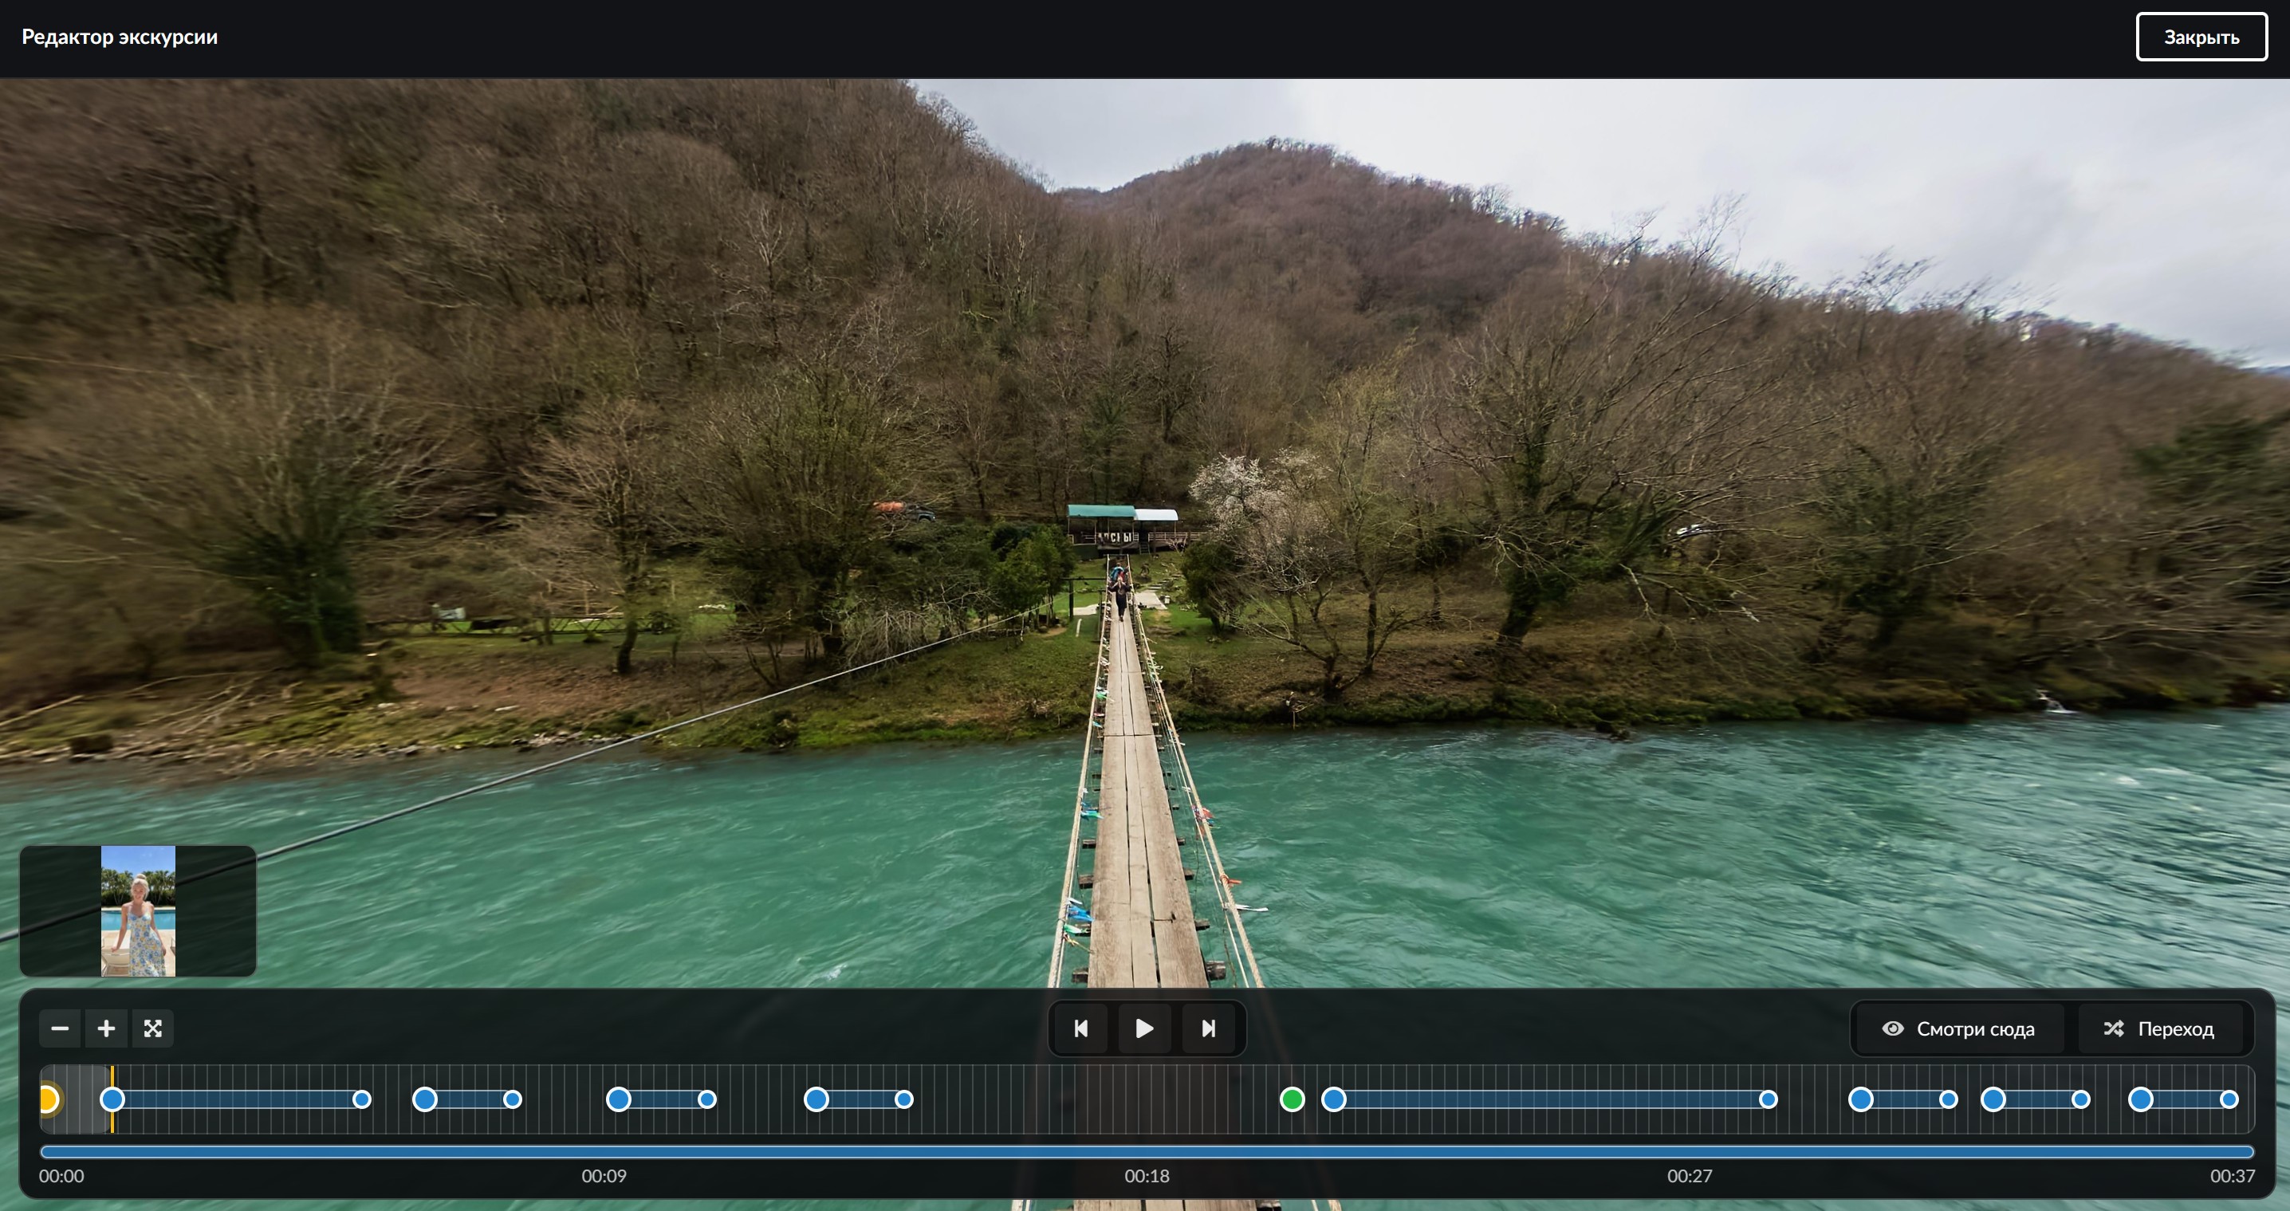2290x1211 pixels.
Task: Click the blue timeline scroll bar
Action: (x=1145, y=1152)
